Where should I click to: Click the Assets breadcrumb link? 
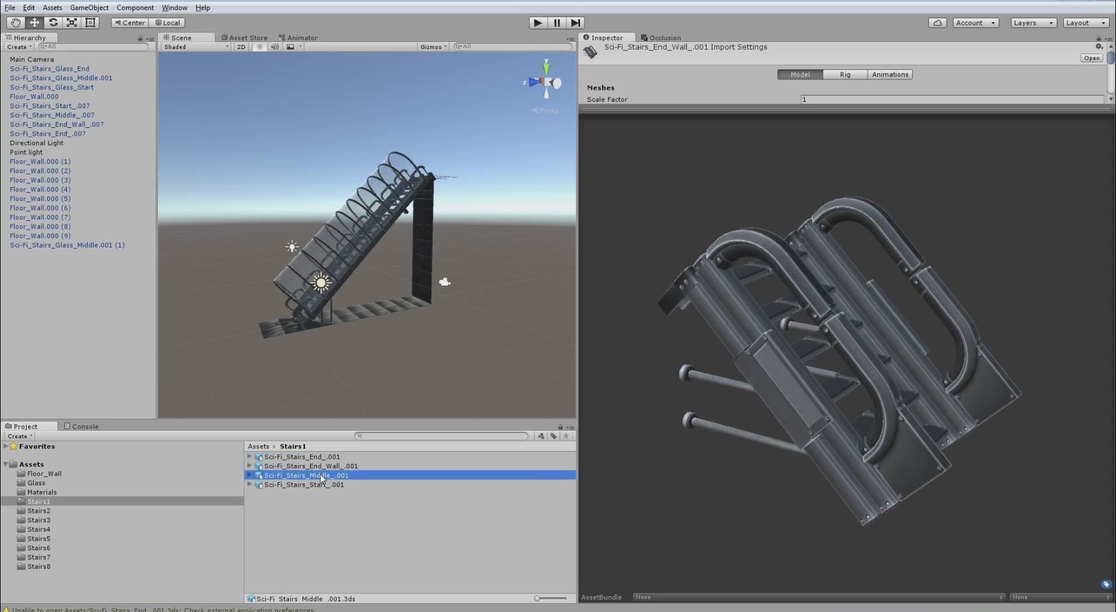258,446
